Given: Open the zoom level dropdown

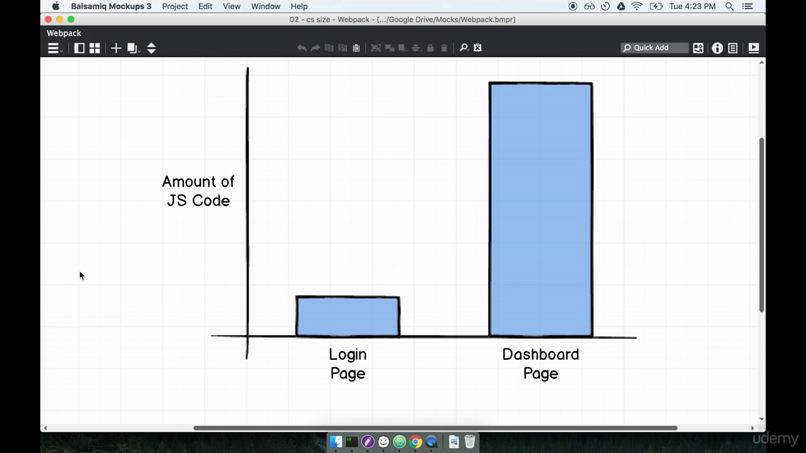Looking at the screenshot, I should click(x=463, y=48).
